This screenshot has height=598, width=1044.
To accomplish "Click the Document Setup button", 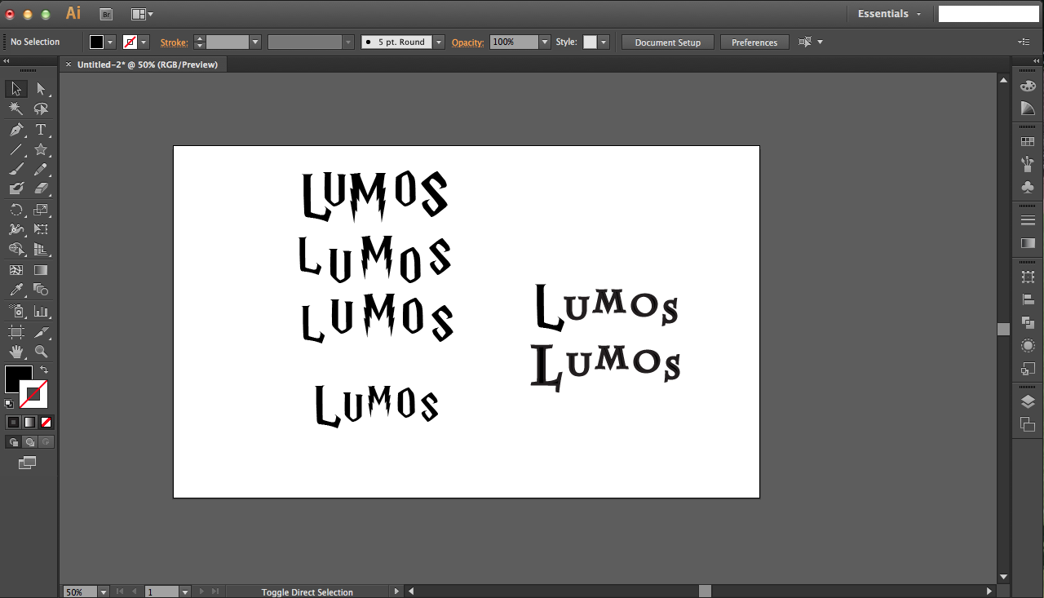I will pos(668,42).
